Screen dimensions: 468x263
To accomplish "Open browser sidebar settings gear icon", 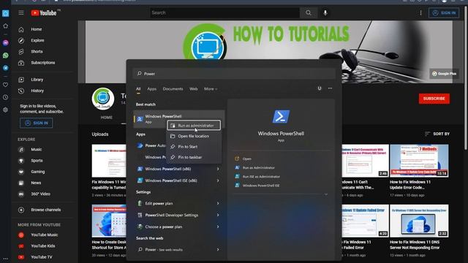I will click(5, 110).
